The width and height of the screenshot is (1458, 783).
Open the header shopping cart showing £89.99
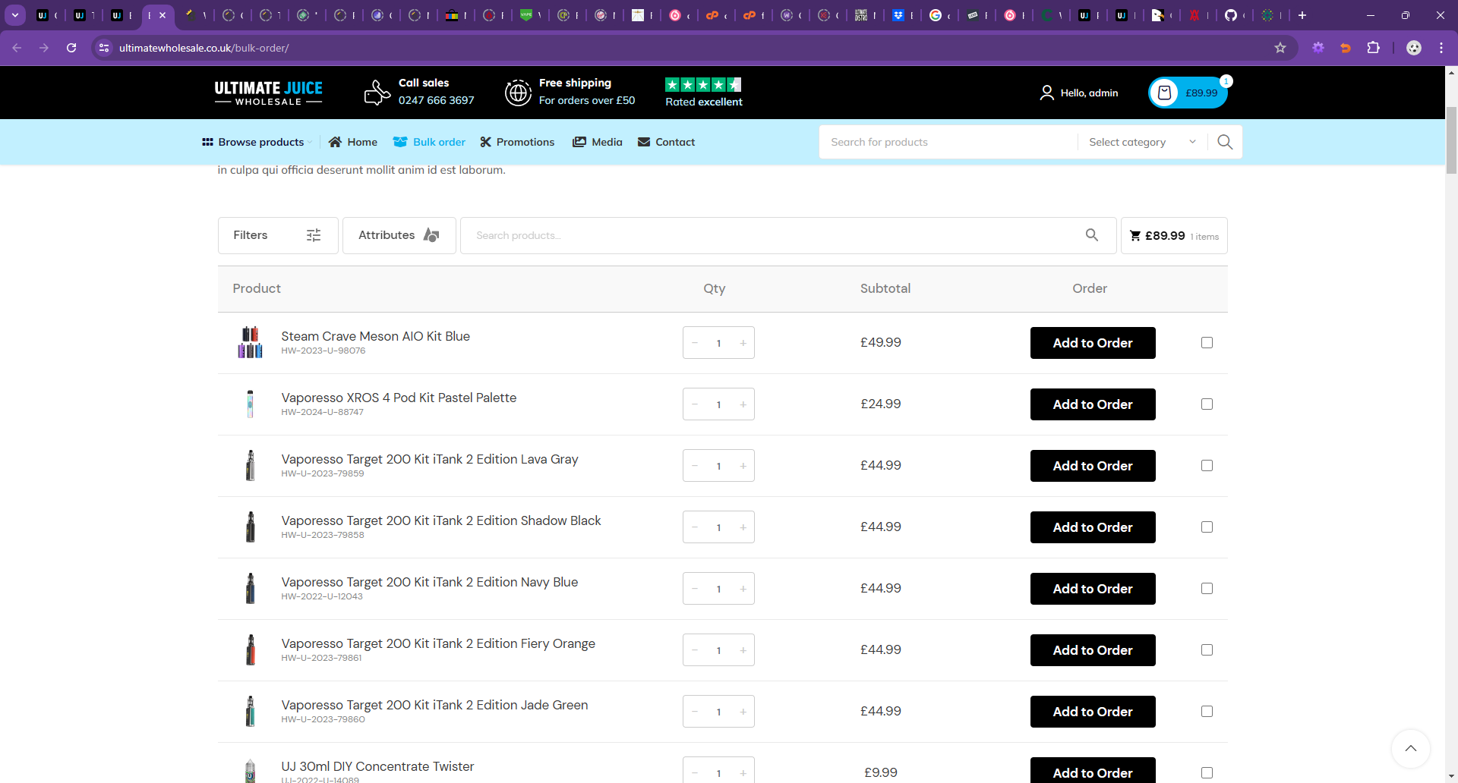1188,93
